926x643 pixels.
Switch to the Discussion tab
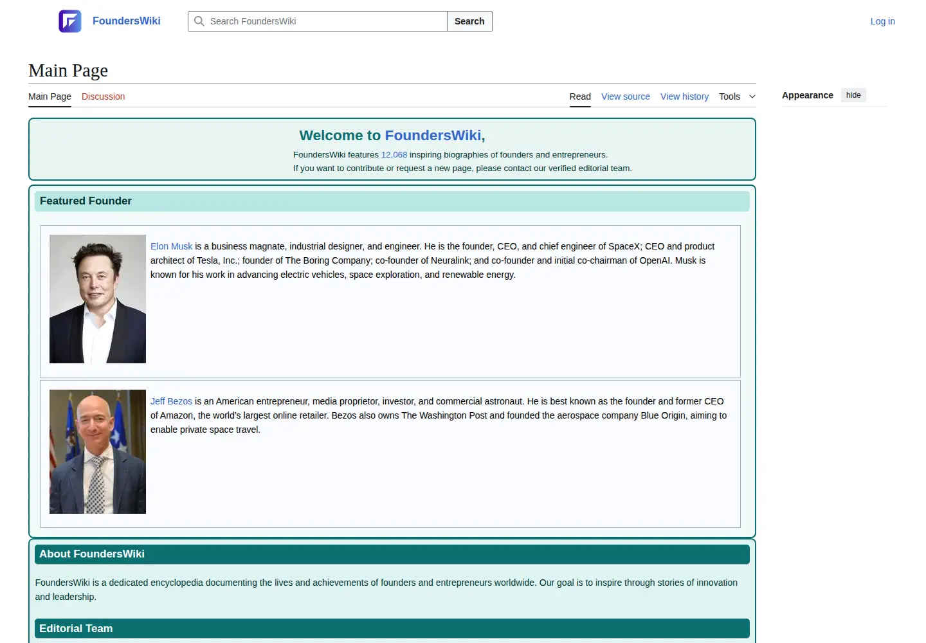(103, 96)
